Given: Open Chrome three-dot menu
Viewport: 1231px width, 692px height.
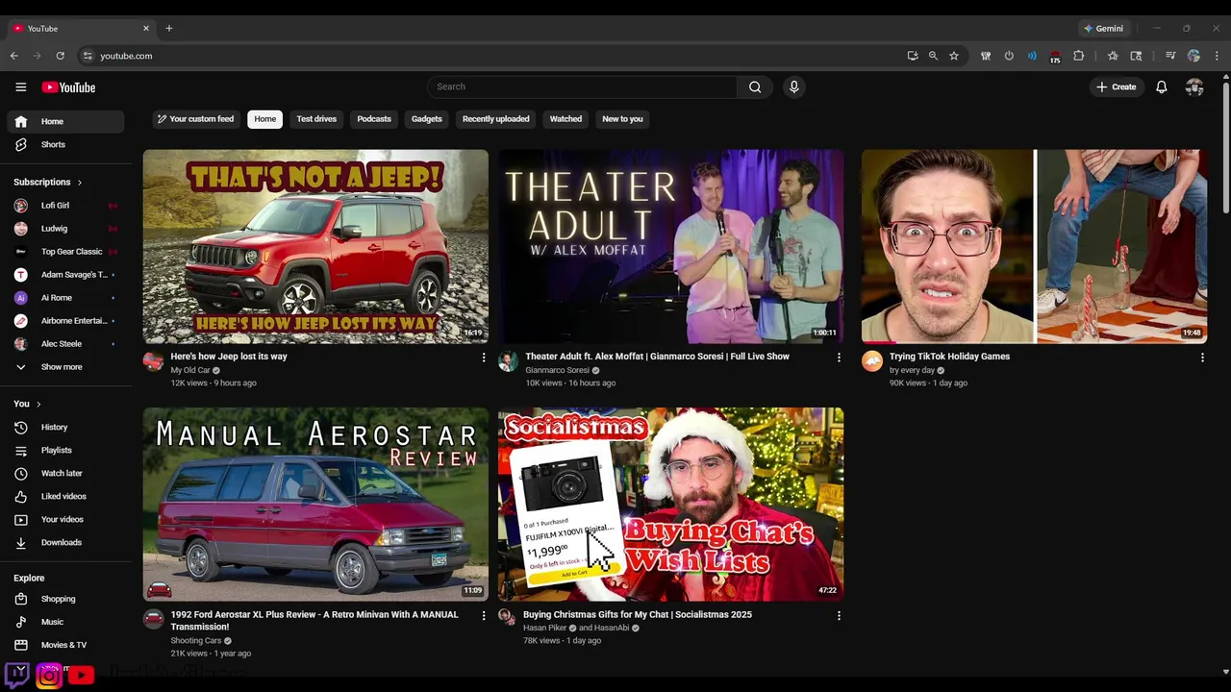Looking at the screenshot, I should pos(1217,56).
